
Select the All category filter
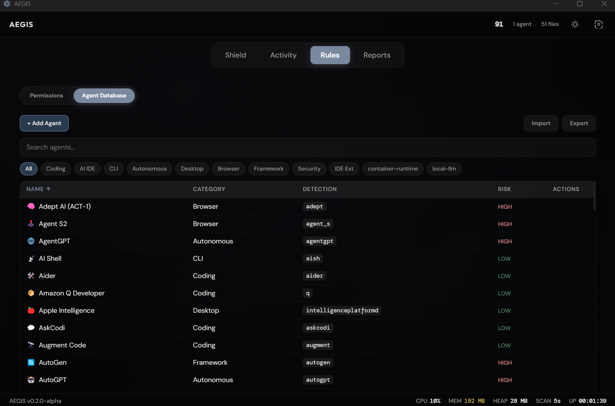(x=28, y=169)
